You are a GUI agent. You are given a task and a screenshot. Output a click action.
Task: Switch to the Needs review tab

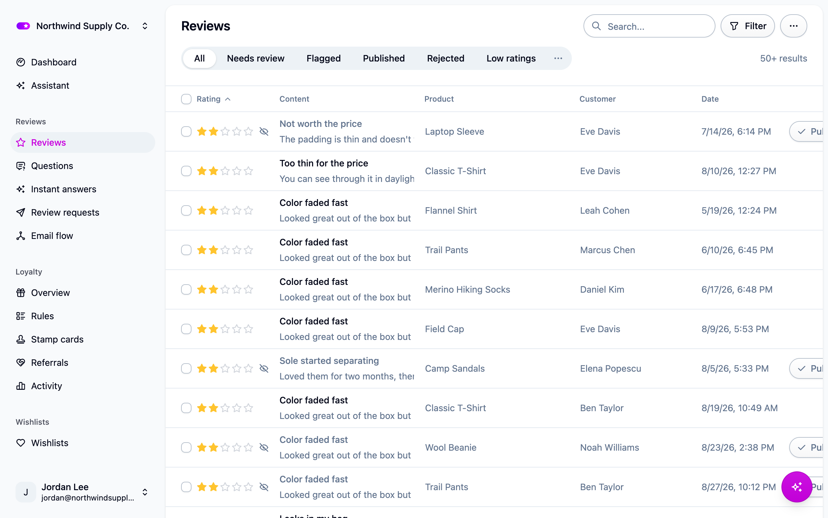click(256, 58)
